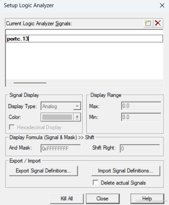The width and height of the screenshot is (169, 205).
Task: Focus the Min display range field
Action: pos(141,117)
